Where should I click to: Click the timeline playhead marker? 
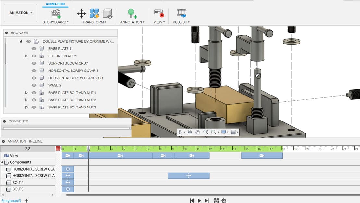[x=88, y=148]
